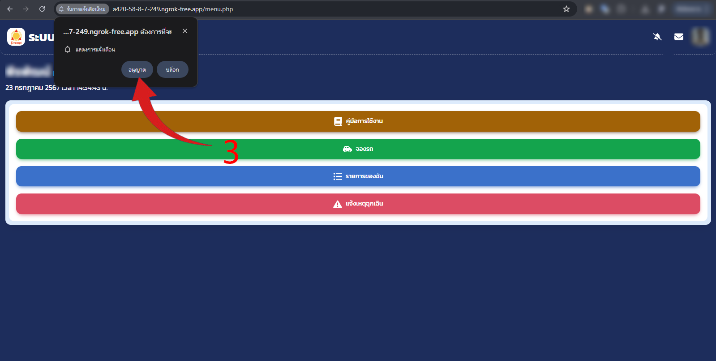Select the จองรถ booking label
This screenshot has width=716, height=361.
[364, 149]
